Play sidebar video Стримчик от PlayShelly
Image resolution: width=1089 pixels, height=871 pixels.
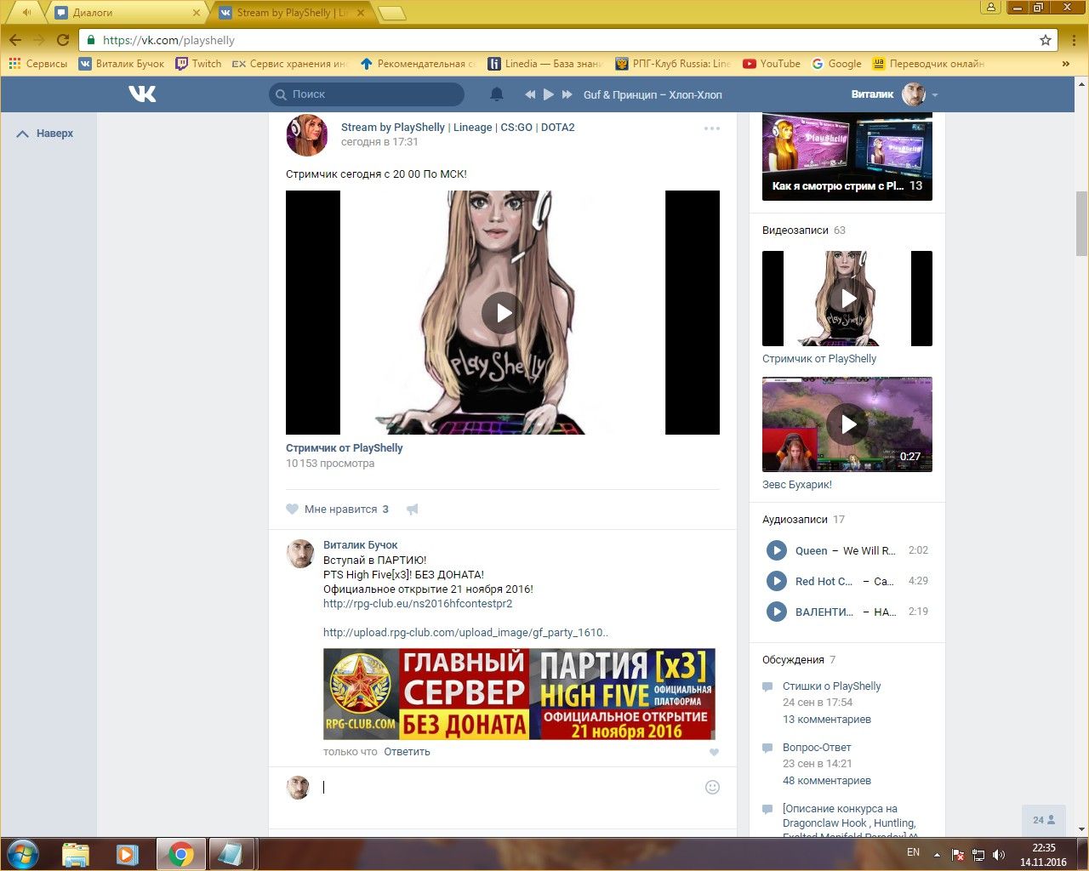847,299
